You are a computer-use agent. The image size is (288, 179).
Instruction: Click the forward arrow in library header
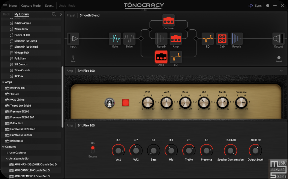click(x=61, y=14)
